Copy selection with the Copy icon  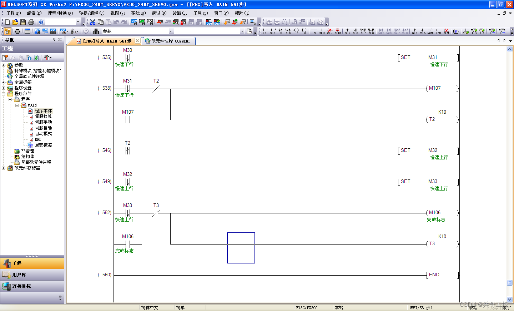point(101,22)
